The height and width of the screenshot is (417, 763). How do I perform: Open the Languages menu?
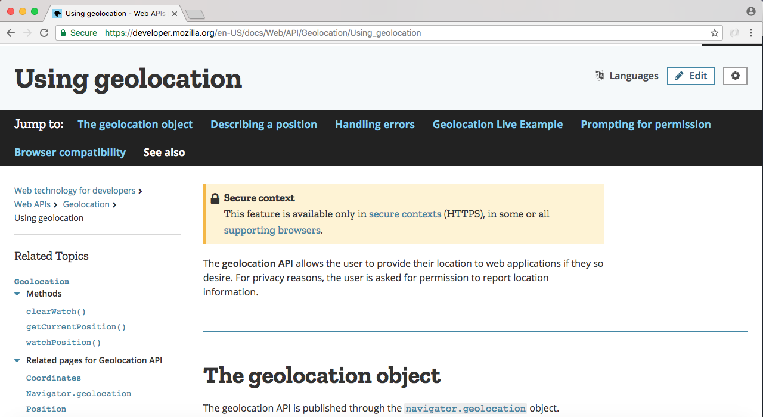coord(626,76)
